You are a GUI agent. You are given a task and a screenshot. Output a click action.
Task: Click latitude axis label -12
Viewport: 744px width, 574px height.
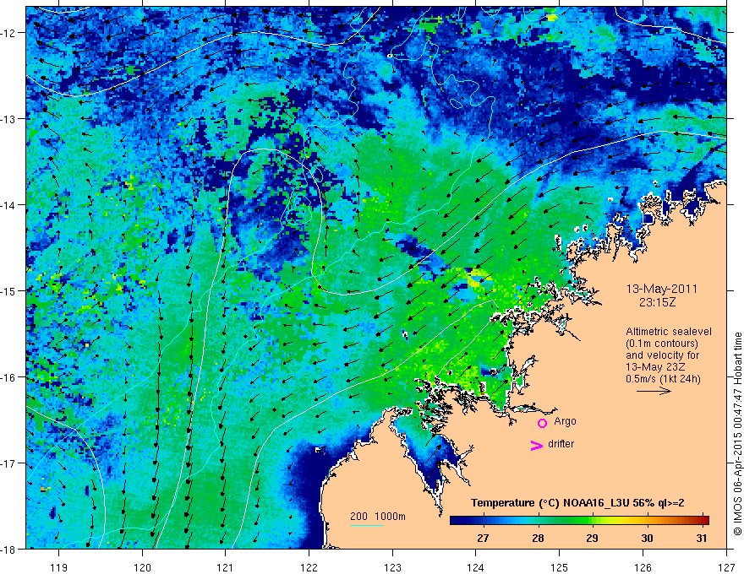(8, 33)
